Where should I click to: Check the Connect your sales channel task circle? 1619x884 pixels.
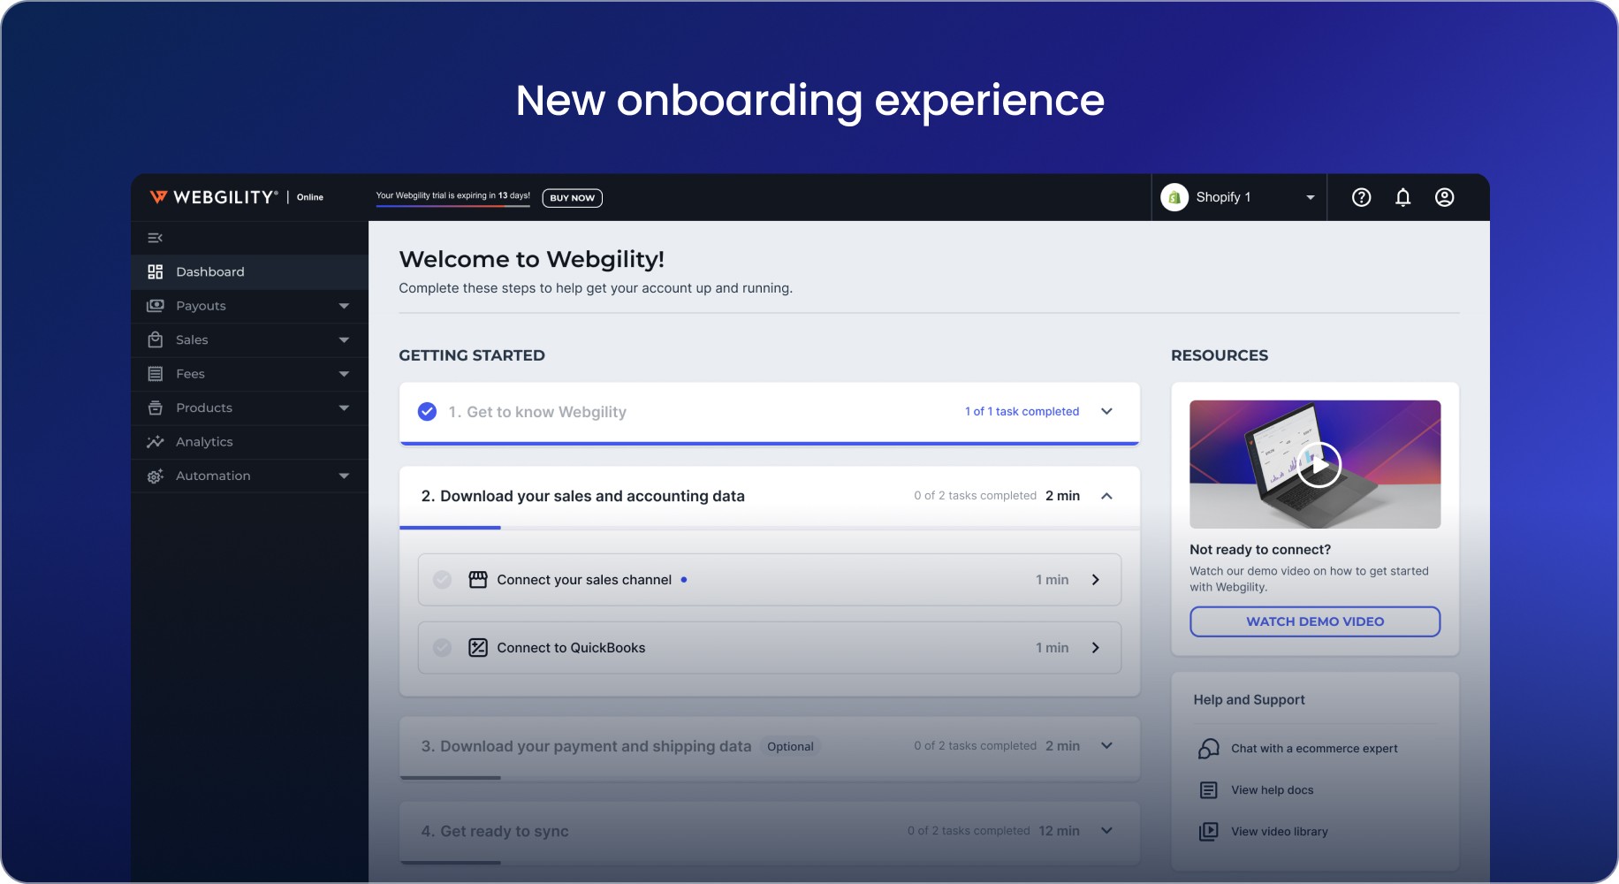click(x=442, y=579)
